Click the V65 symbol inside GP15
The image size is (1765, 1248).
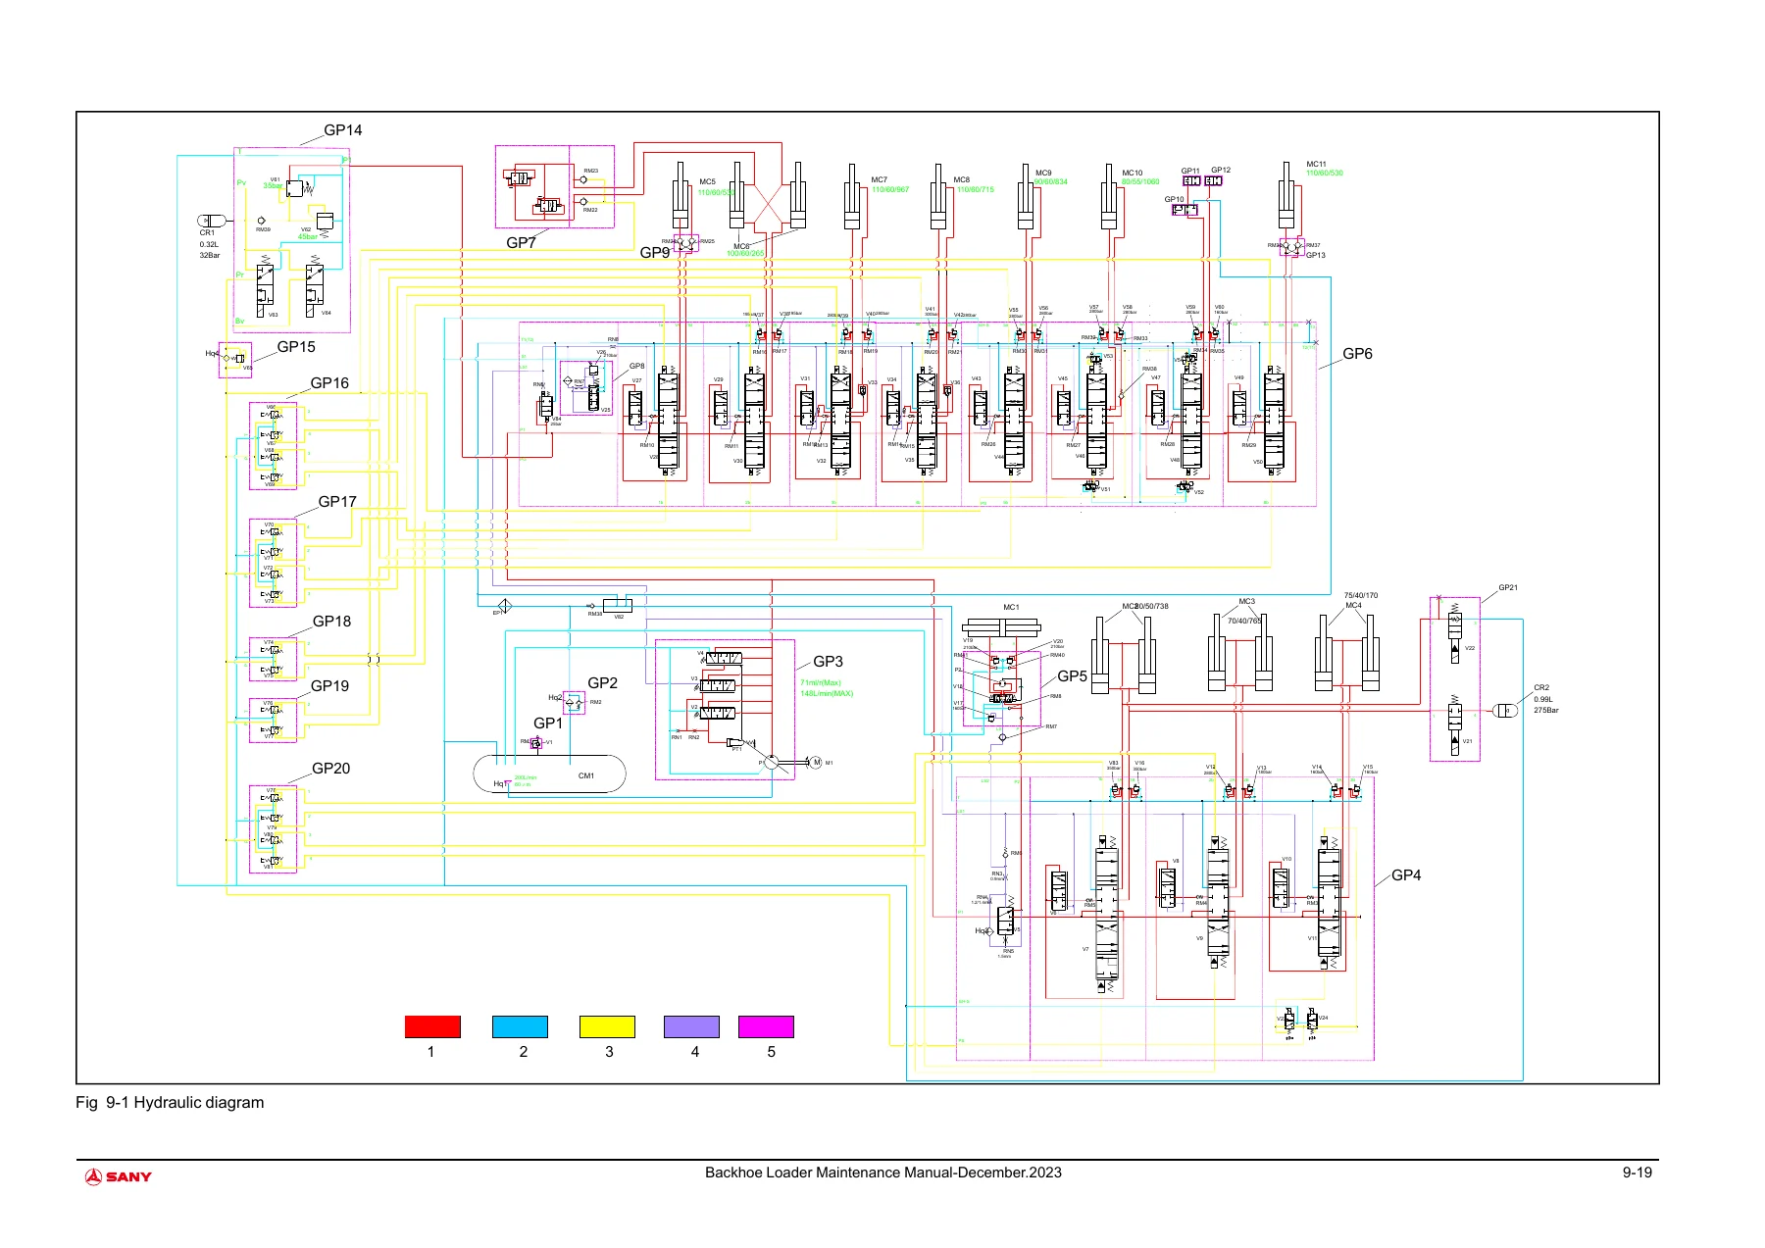pos(238,359)
